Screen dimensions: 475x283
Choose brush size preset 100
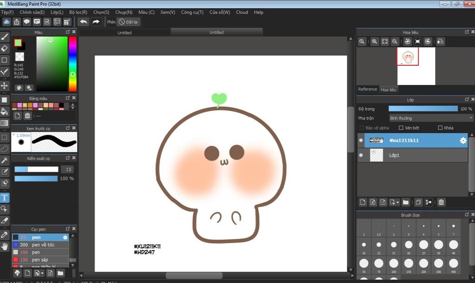point(393,265)
